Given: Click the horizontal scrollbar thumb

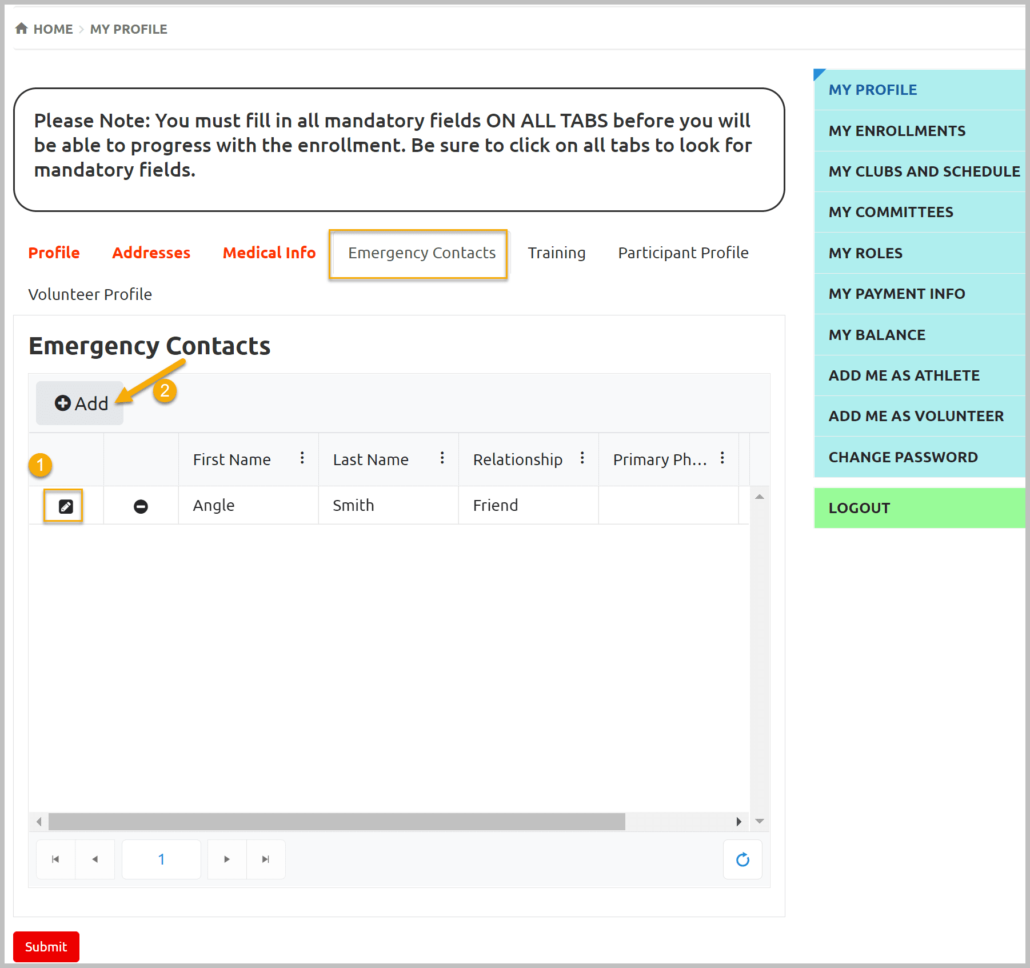Looking at the screenshot, I should [337, 822].
